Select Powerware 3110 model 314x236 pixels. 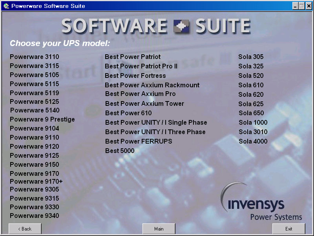(x=34, y=57)
